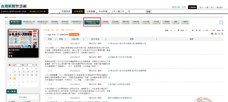Select the 聯合晚報 newspaper tab
Viewport: 228px width, 102px height.
click(x=55, y=22)
